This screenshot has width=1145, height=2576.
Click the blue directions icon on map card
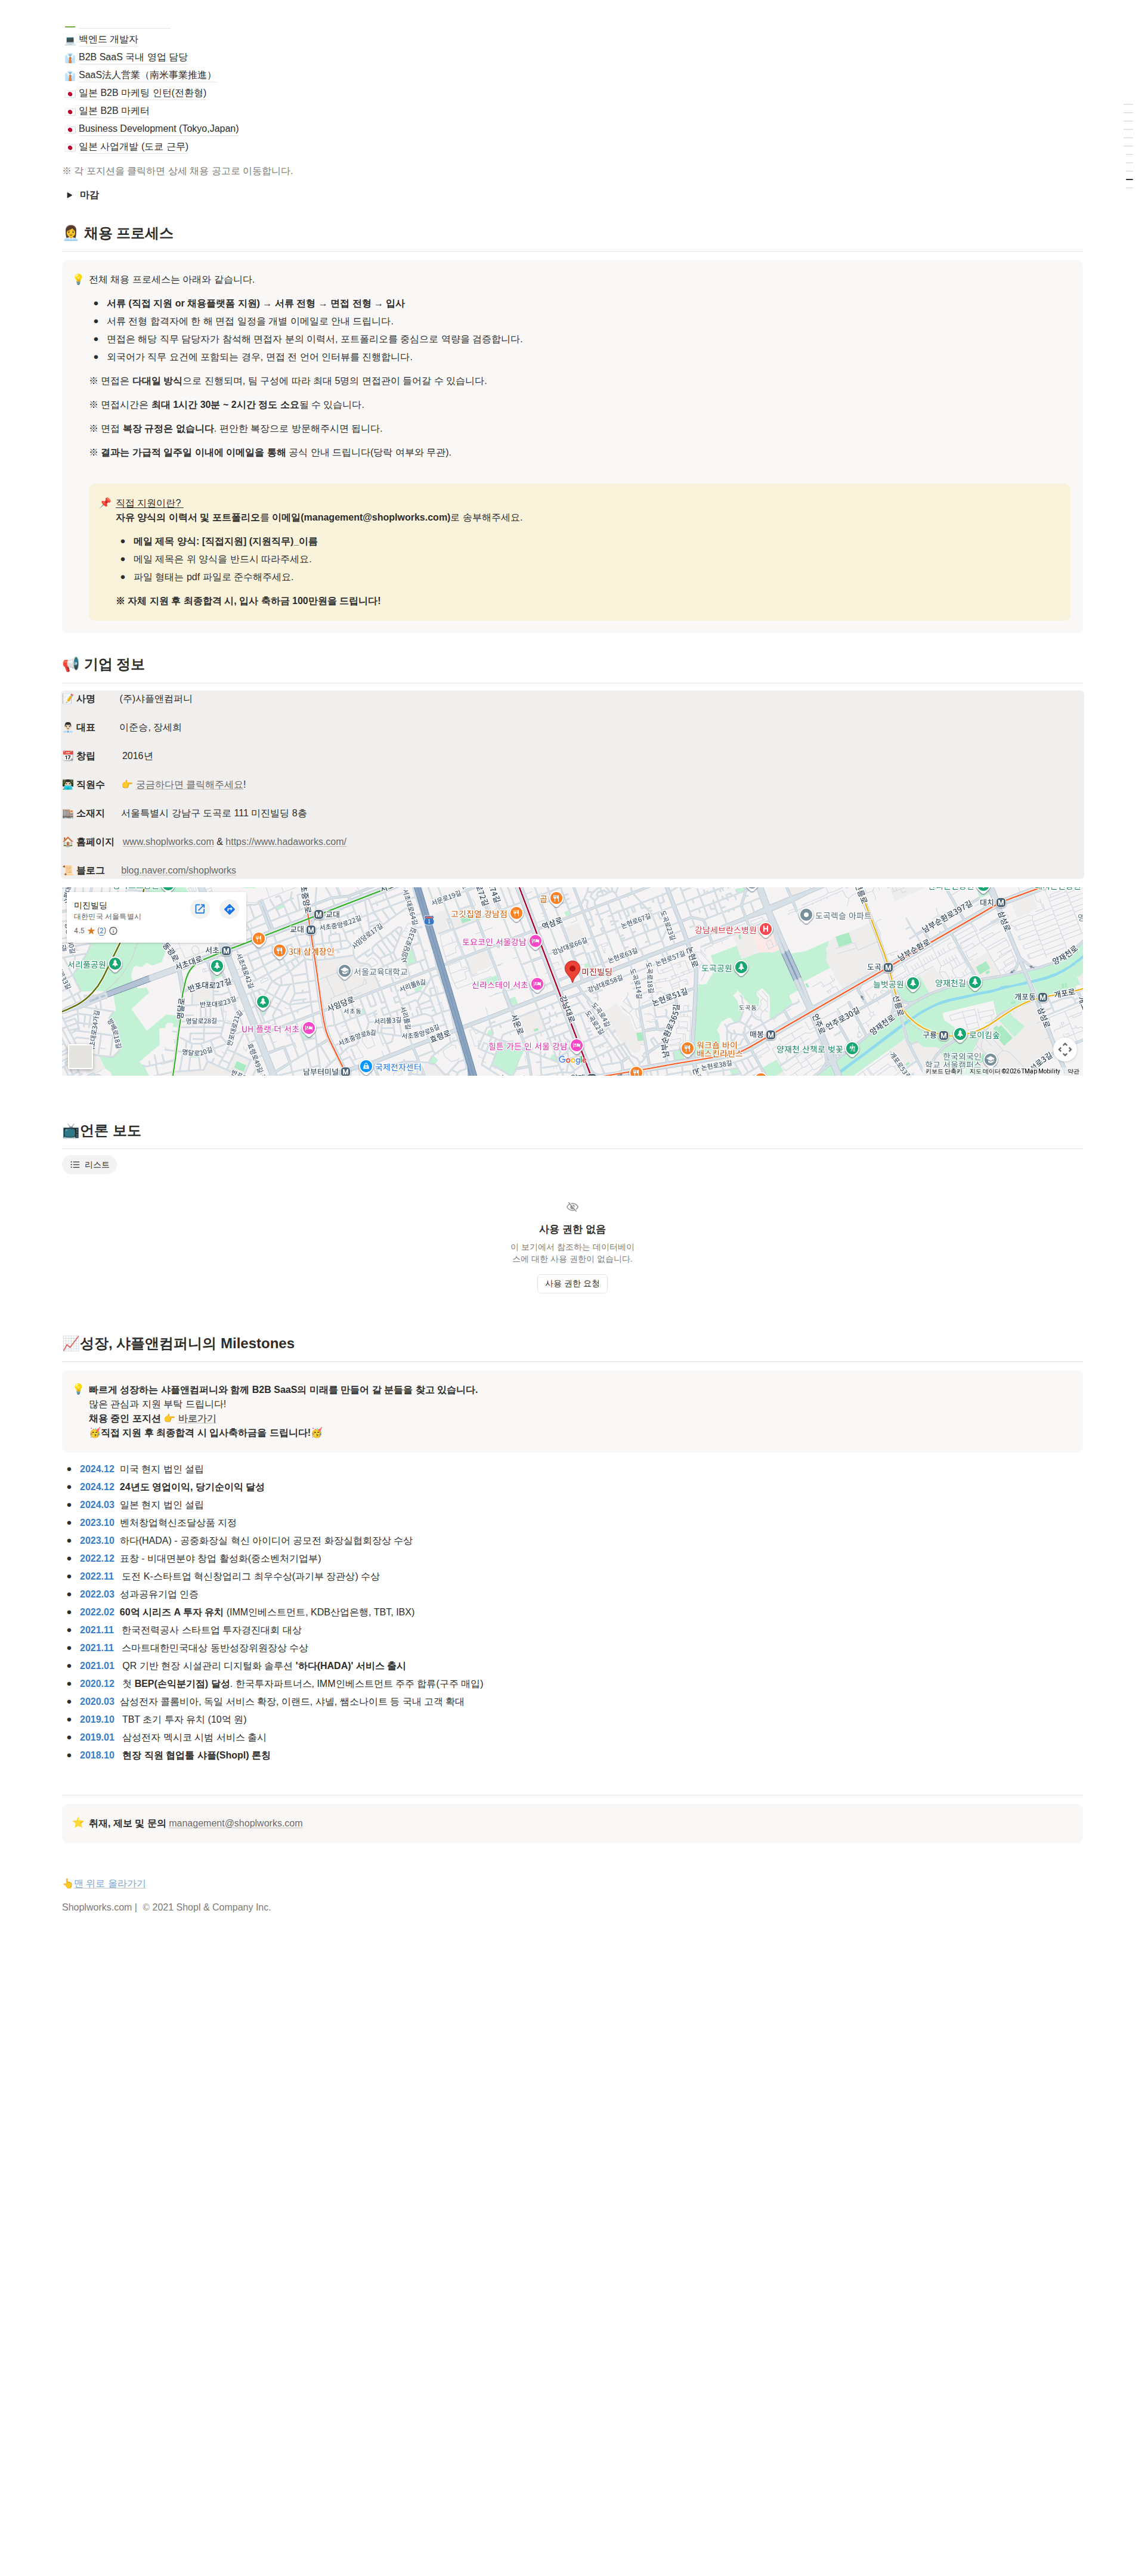pyautogui.click(x=229, y=909)
